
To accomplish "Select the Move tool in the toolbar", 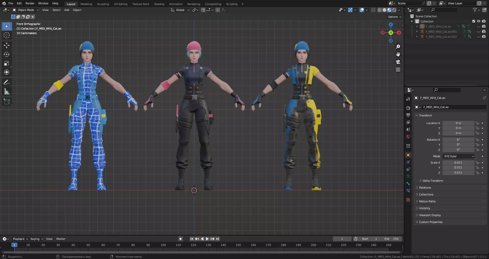I will click(x=7, y=45).
